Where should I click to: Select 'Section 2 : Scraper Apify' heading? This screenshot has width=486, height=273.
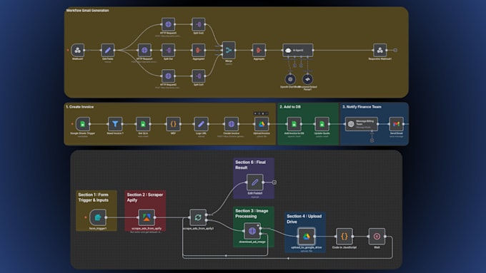coord(145,197)
